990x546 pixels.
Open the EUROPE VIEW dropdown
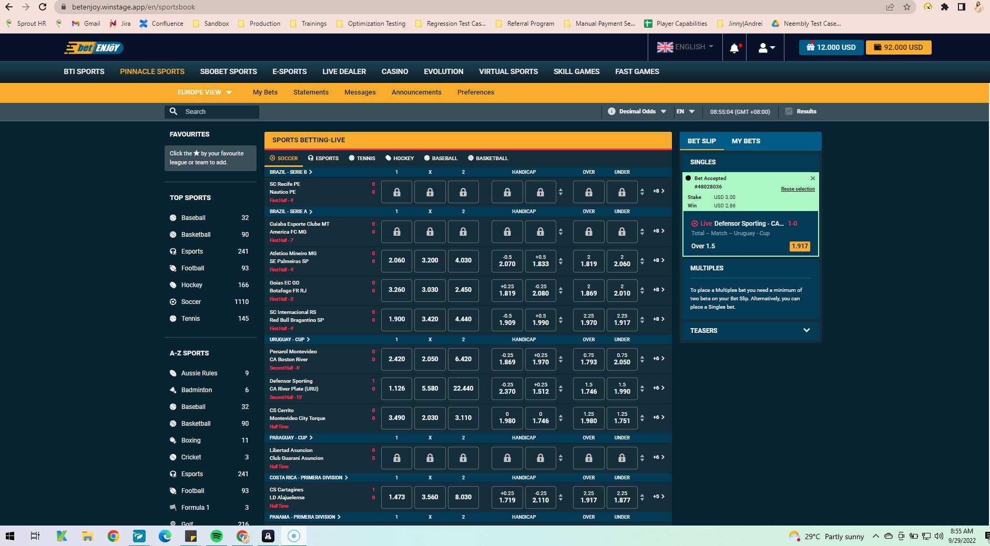pos(204,92)
